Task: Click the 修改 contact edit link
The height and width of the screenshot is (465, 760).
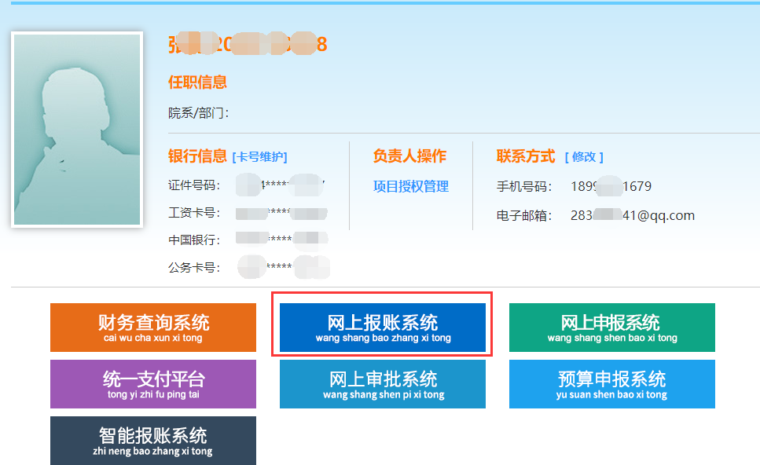Action: tap(584, 157)
